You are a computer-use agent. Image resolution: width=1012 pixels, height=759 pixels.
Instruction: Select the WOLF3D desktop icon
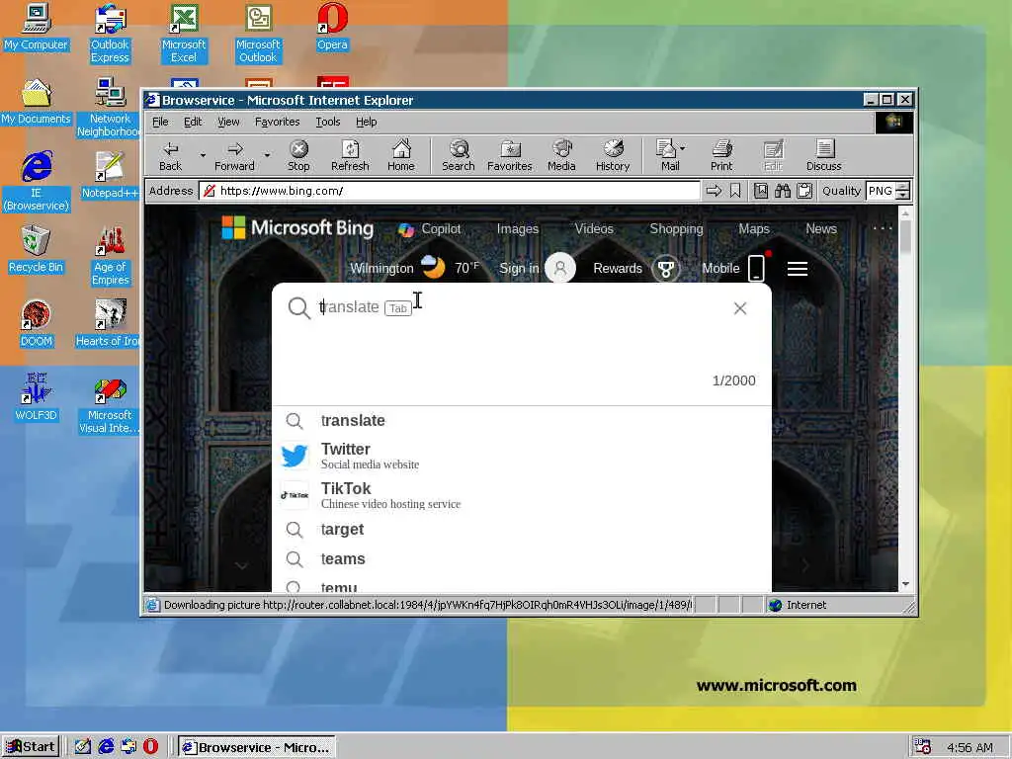[x=36, y=396]
